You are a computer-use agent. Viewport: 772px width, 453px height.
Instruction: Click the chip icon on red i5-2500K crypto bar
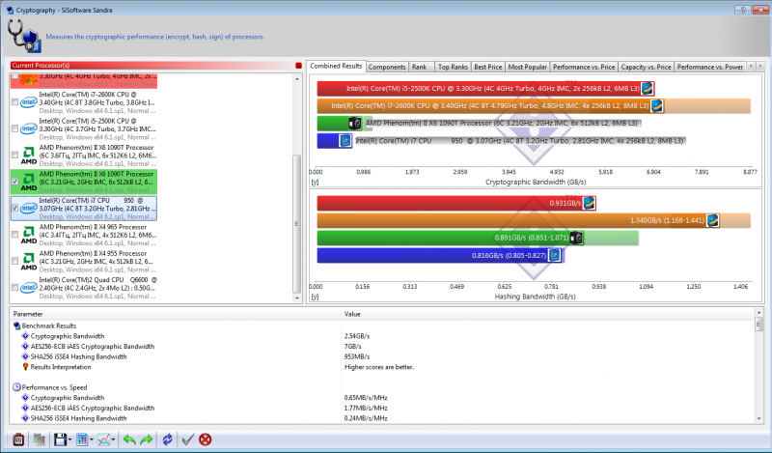coord(647,89)
